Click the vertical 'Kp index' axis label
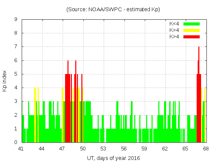The width and height of the screenshot is (217, 163). pos(4,81)
